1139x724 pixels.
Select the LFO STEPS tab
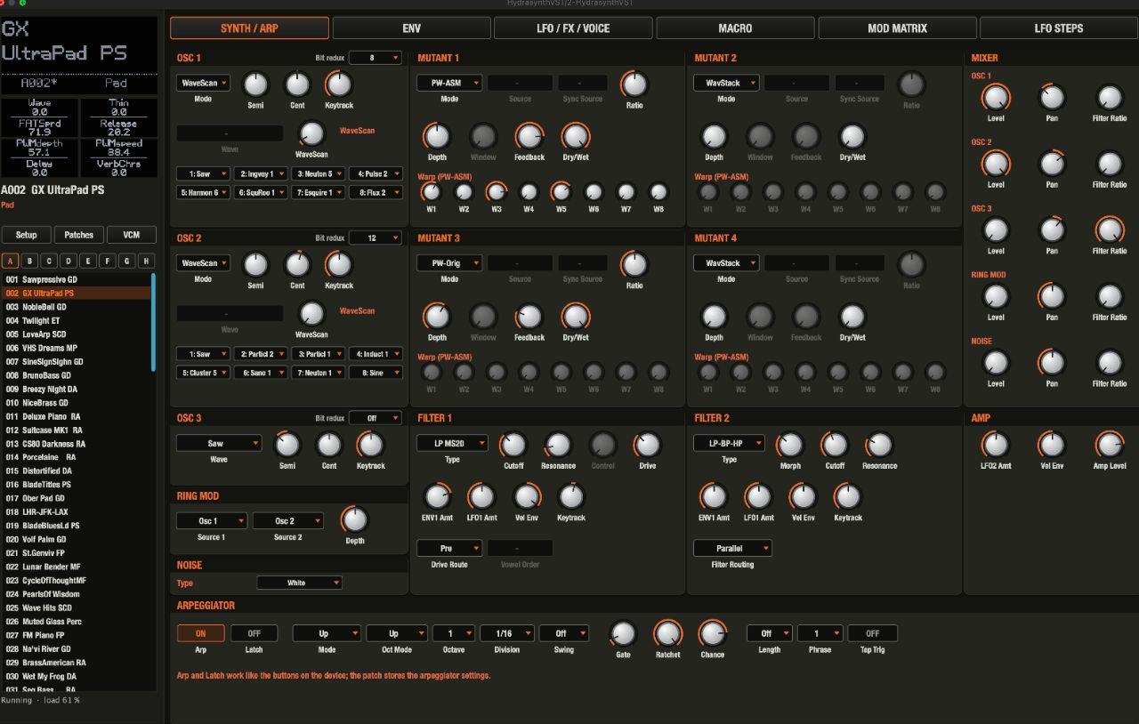click(x=1059, y=28)
